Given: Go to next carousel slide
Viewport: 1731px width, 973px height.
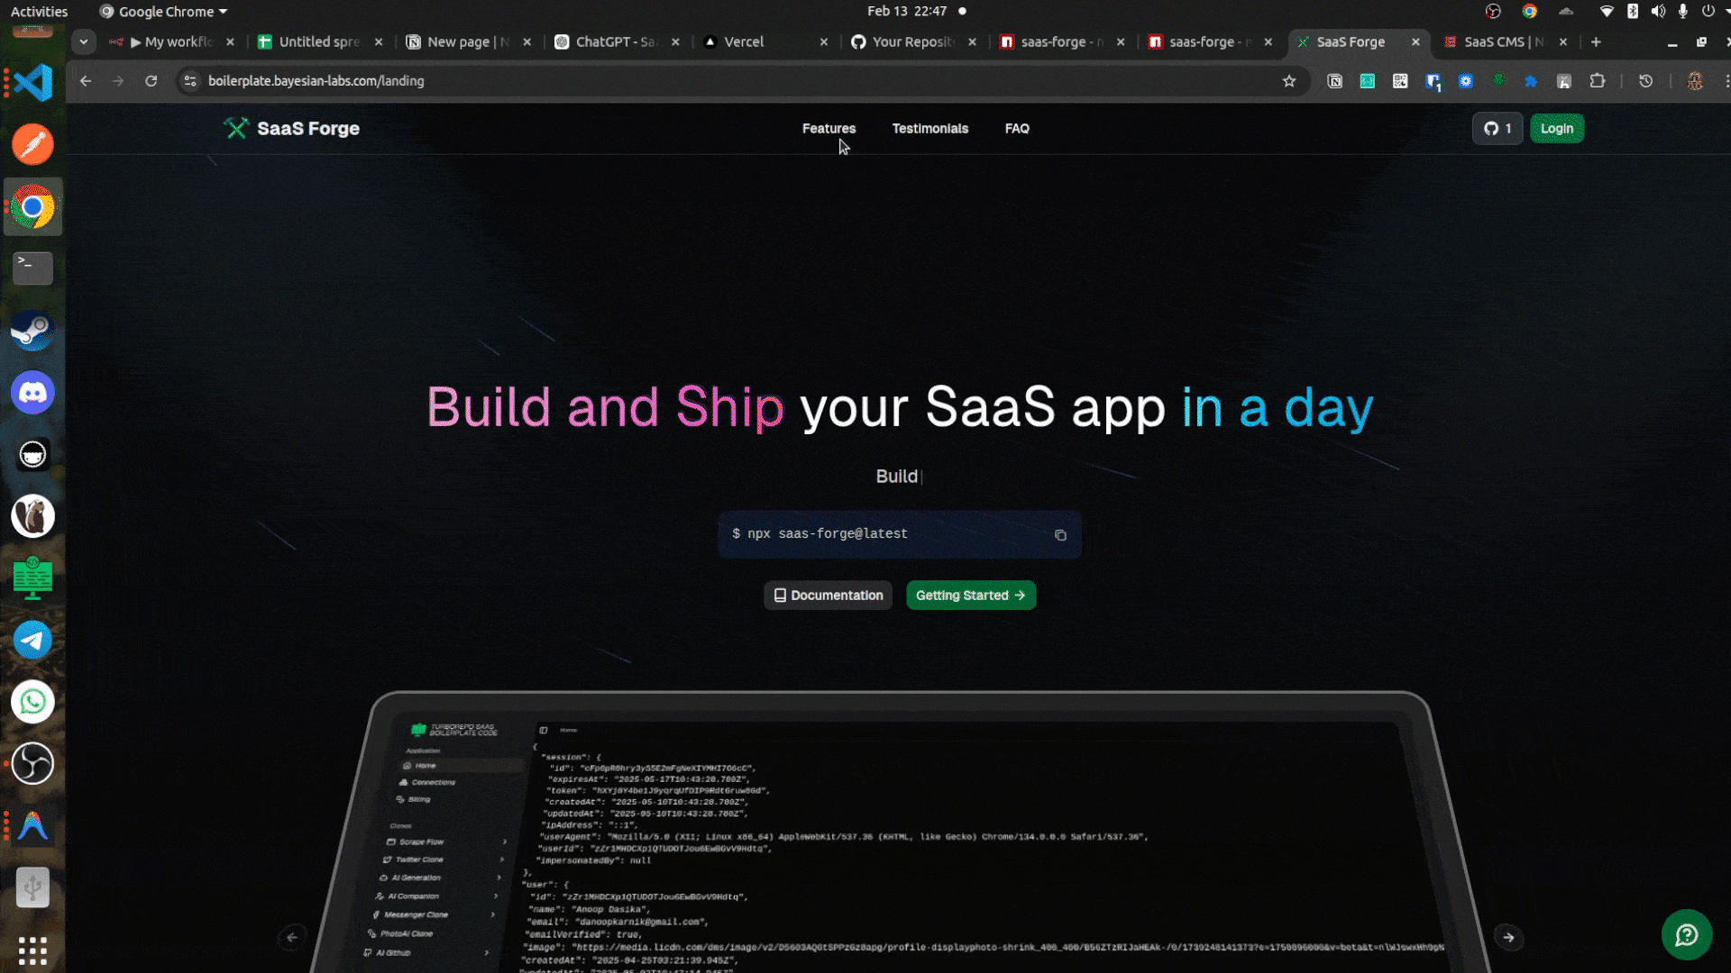Looking at the screenshot, I should coord(1508,937).
